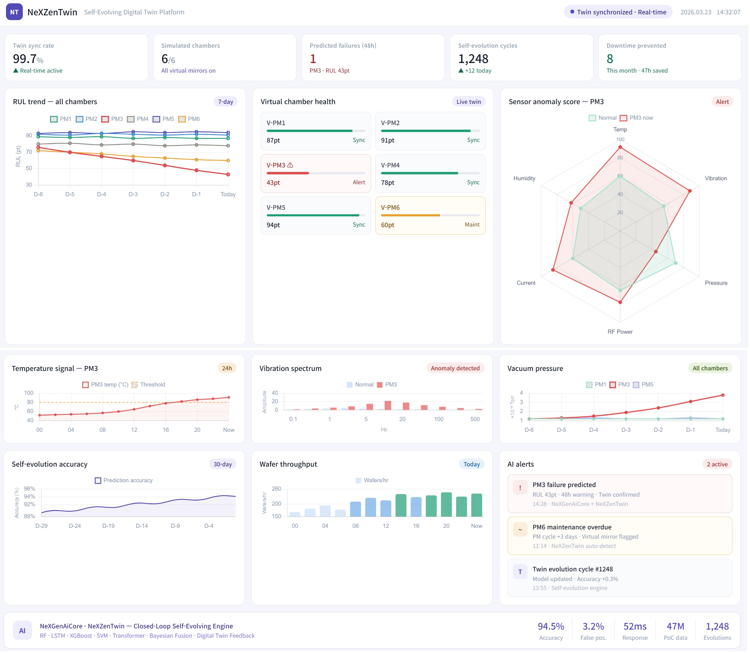Click the V-PM3 warning triangle icon

point(291,165)
